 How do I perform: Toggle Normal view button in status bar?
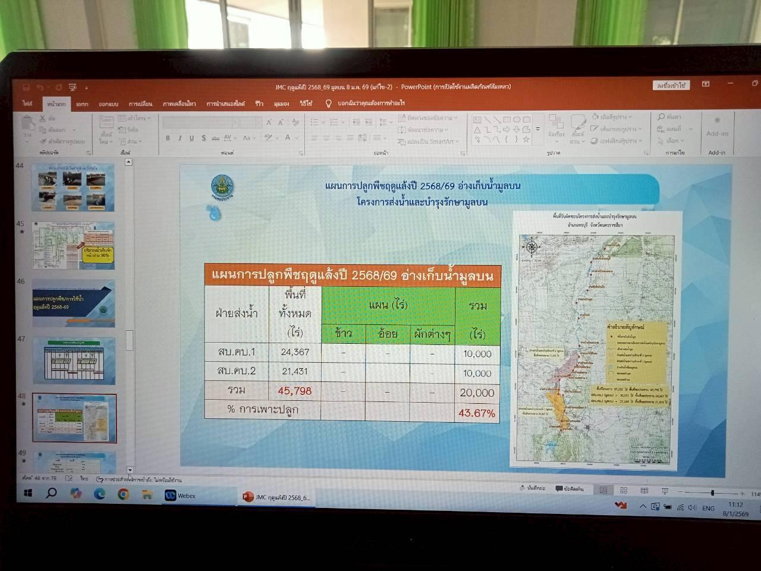tap(603, 490)
